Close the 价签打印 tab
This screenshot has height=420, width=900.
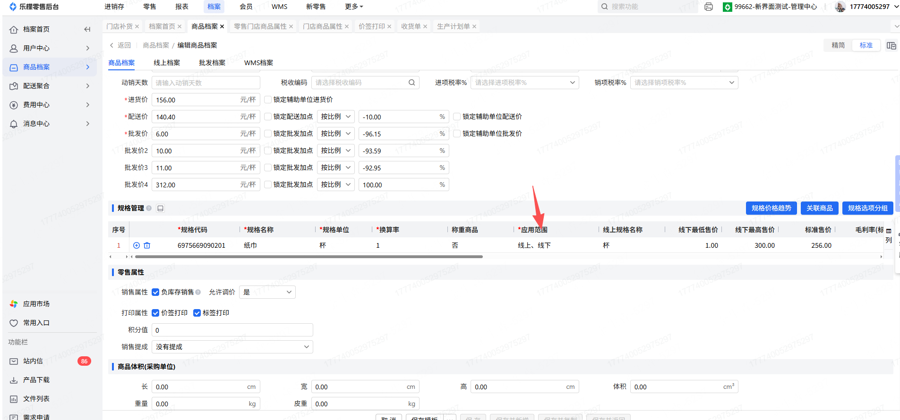(389, 26)
